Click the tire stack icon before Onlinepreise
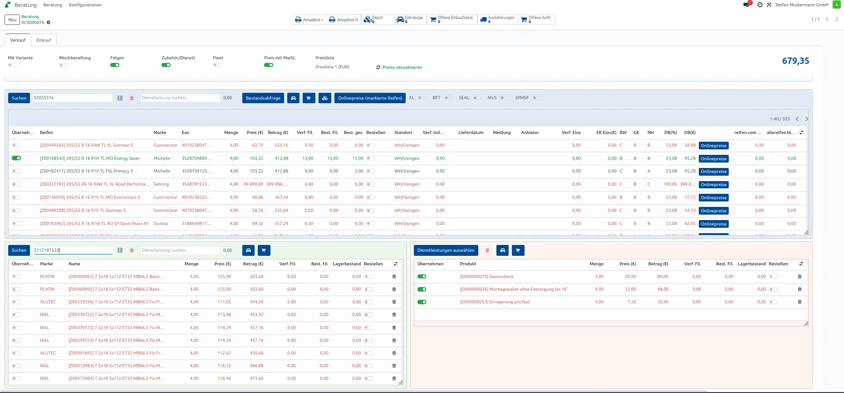The width and height of the screenshot is (844, 393). [325, 98]
